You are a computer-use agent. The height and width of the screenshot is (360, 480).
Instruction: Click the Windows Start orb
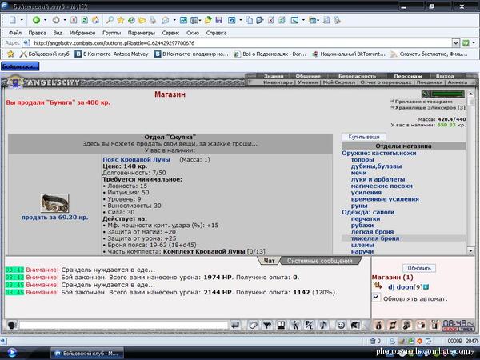[12, 354]
